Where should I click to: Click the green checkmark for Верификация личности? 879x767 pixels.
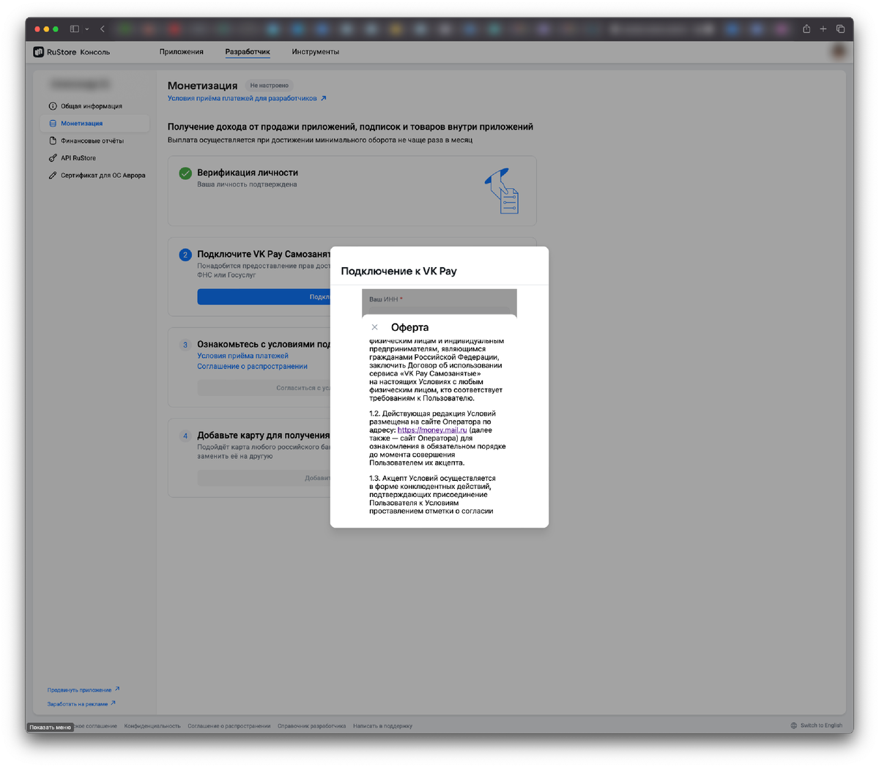coord(185,173)
